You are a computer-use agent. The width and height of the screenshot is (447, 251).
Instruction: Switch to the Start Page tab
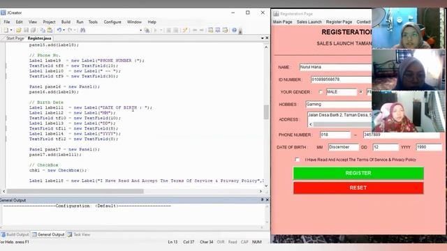tap(15, 38)
